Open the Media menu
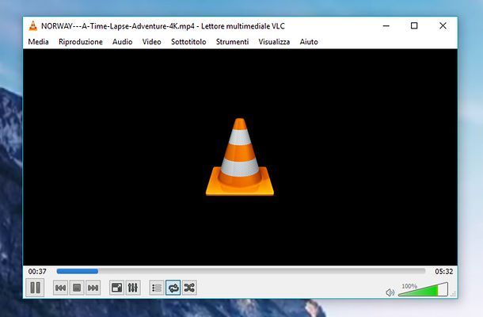Image resolution: width=483 pixels, height=317 pixels. click(x=38, y=41)
